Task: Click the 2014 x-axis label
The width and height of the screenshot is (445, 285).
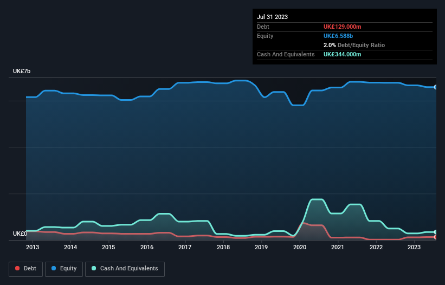Action: point(70,247)
